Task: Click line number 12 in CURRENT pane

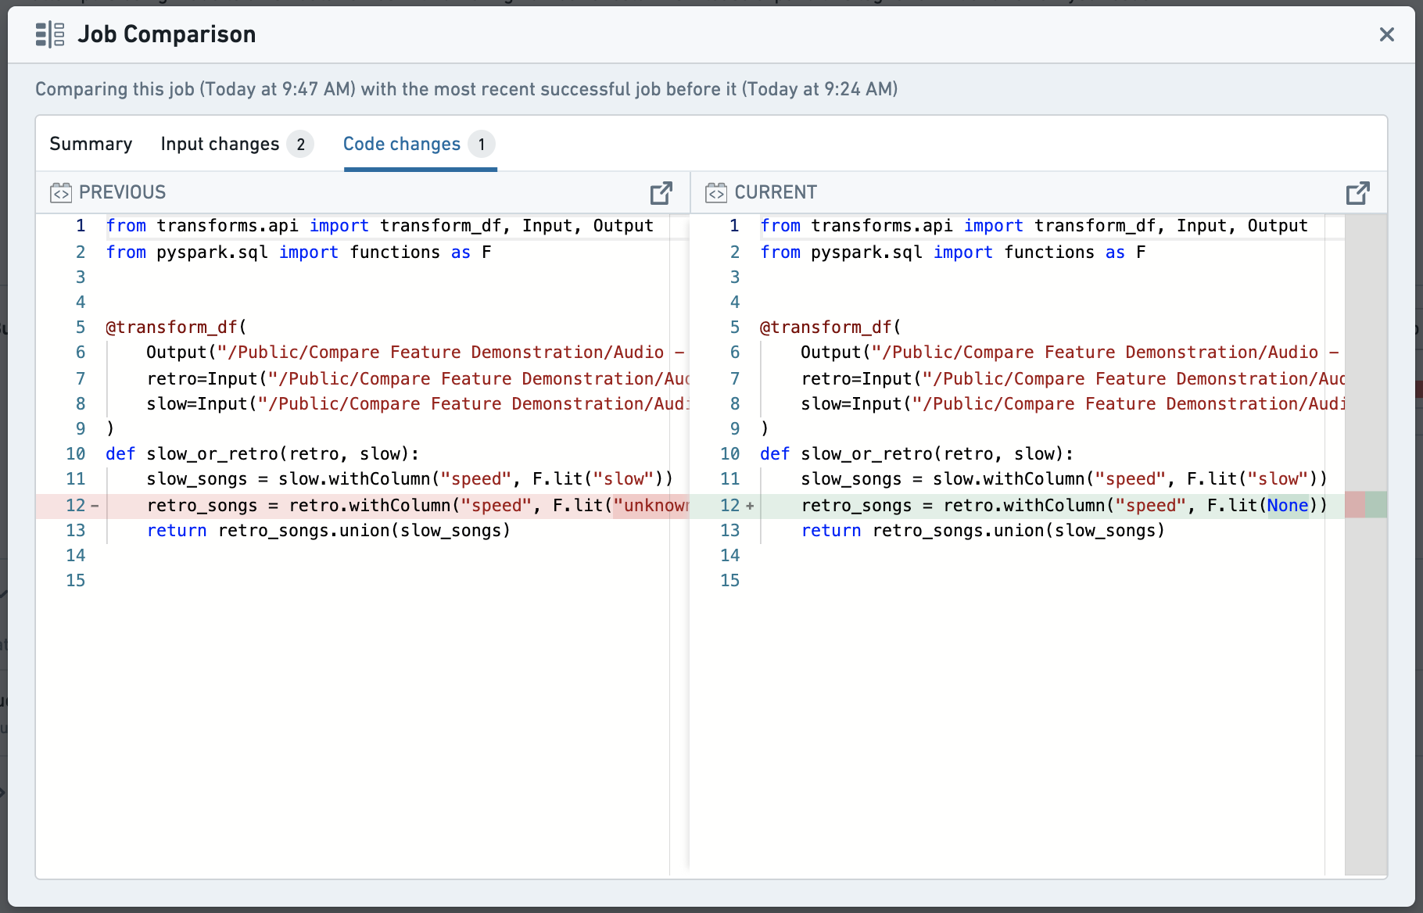Action: (x=729, y=505)
